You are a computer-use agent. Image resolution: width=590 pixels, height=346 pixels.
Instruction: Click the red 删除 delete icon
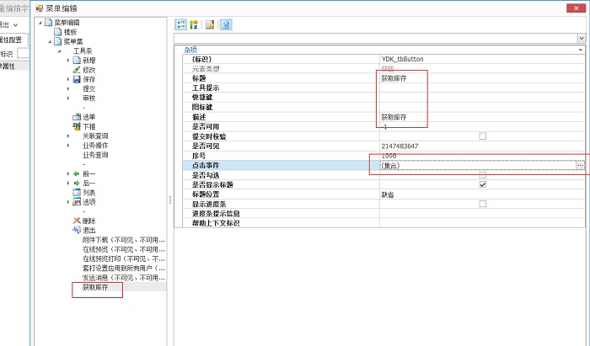(77, 221)
